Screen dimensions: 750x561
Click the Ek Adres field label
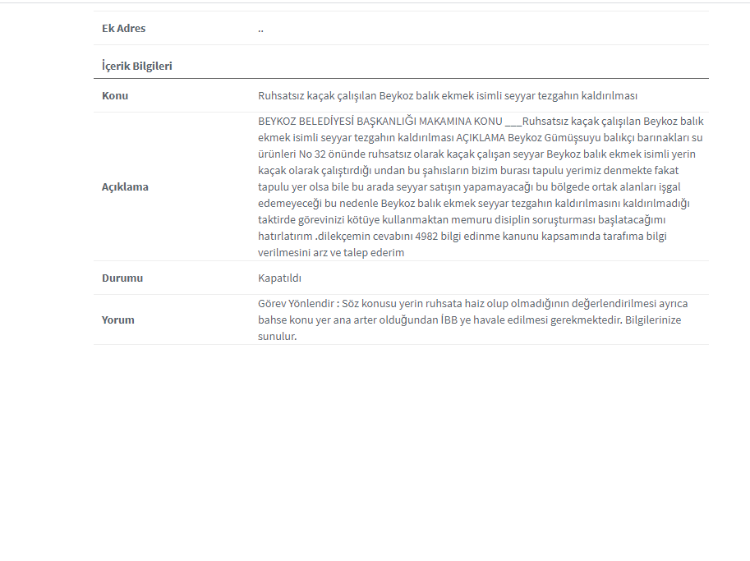point(123,28)
